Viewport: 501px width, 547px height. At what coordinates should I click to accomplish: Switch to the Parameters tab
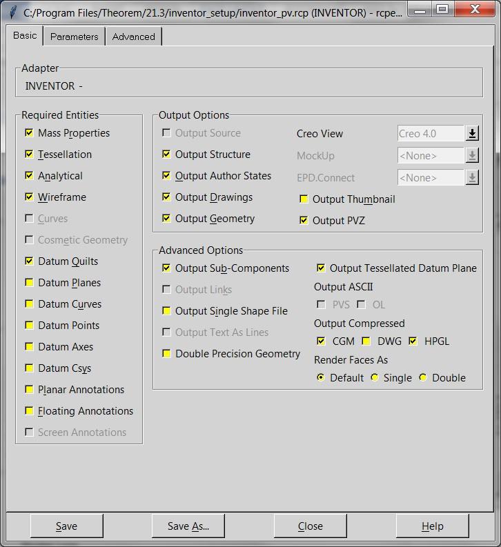pyautogui.click(x=75, y=37)
